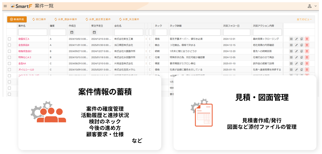322x154 pixels.
Task: Open the 特殊ねじA3 case link
Action: (25, 57)
